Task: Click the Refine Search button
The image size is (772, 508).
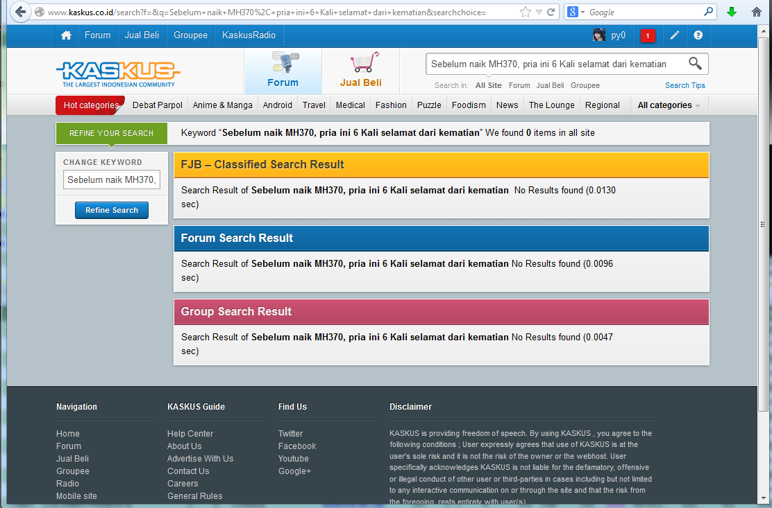Action: click(x=112, y=210)
